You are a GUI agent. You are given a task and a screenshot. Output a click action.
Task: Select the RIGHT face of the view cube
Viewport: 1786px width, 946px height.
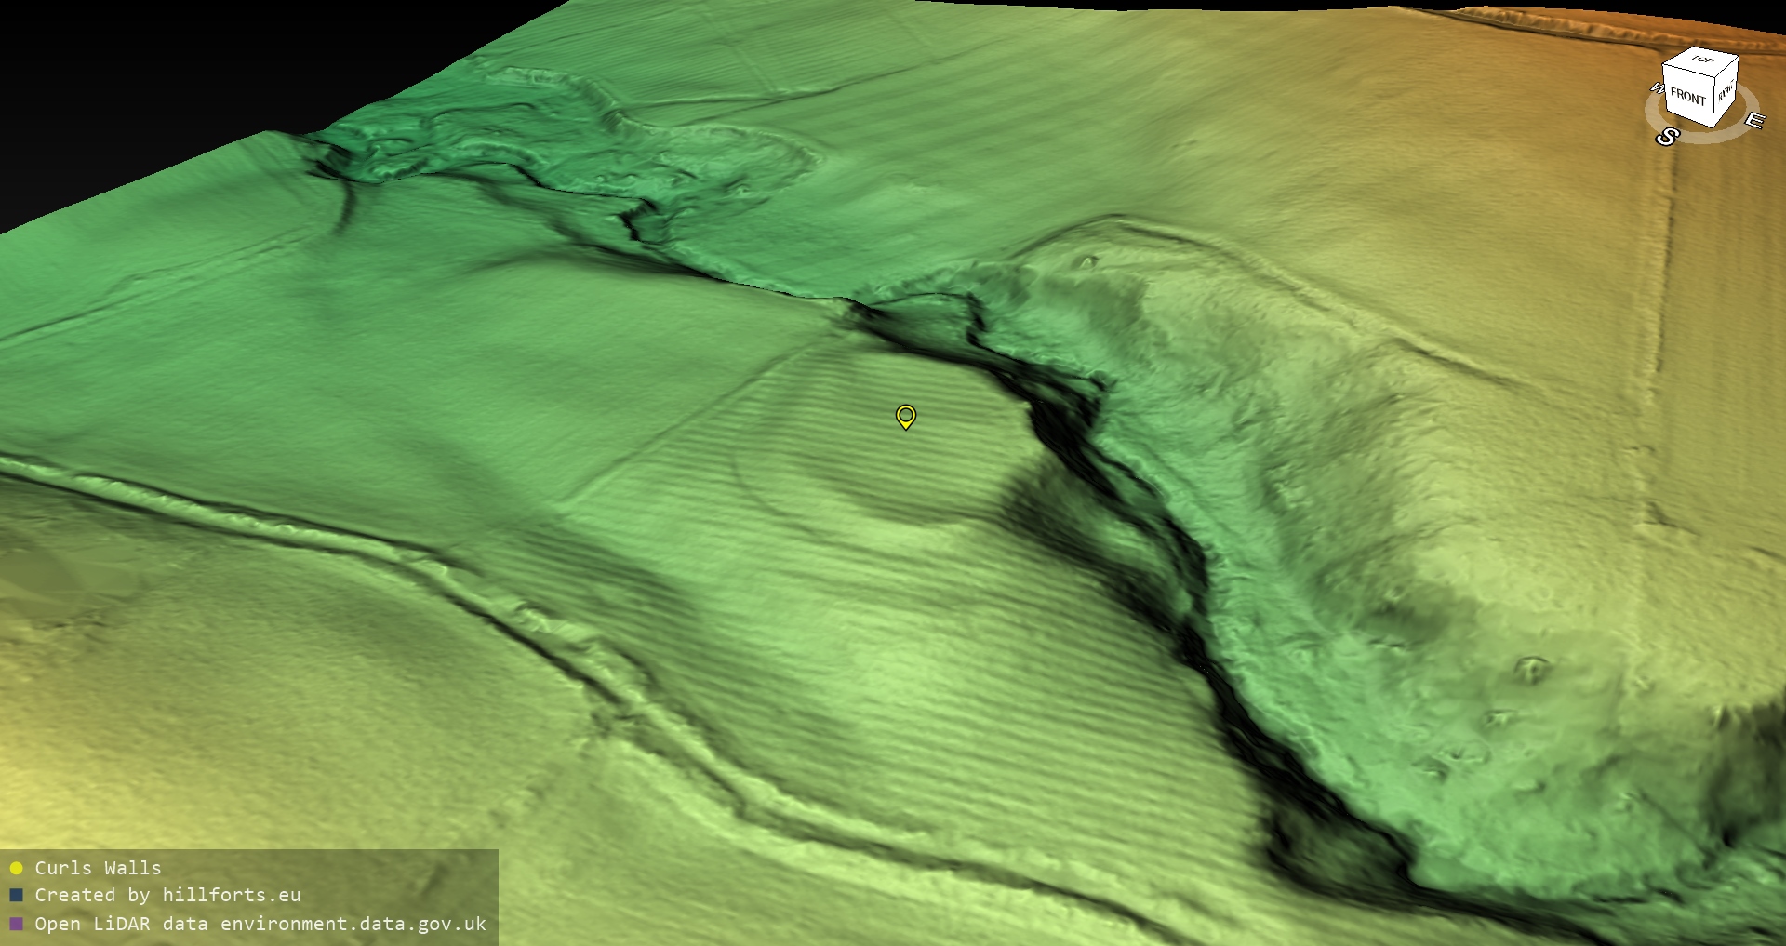click(1726, 91)
